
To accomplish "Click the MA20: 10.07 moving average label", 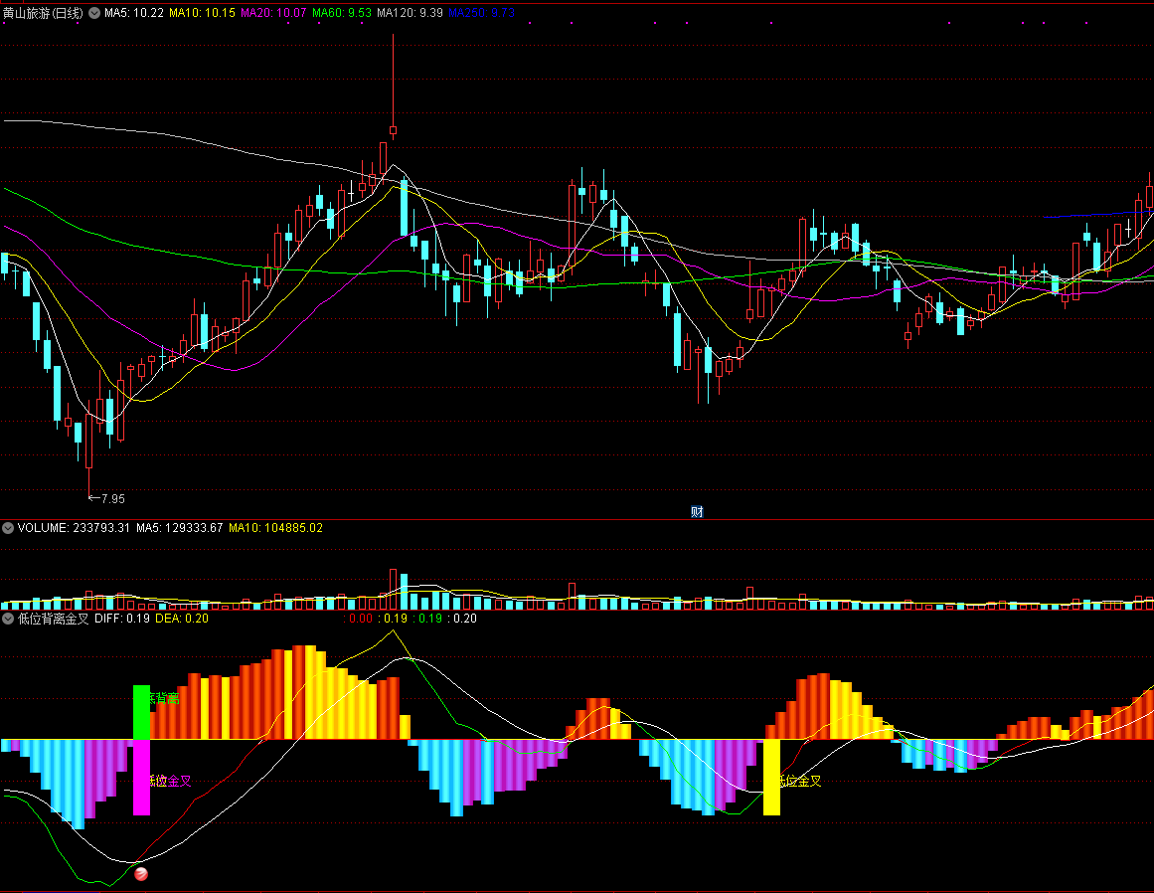I will click(x=273, y=13).
